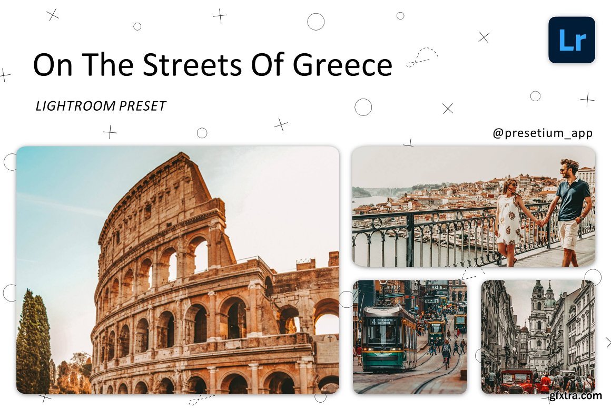611x408 pixels.
Task: Select the Colosseum preview photo
Action: [178, 270]
